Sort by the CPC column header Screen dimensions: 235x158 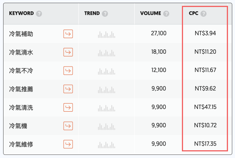coord(194,14)
